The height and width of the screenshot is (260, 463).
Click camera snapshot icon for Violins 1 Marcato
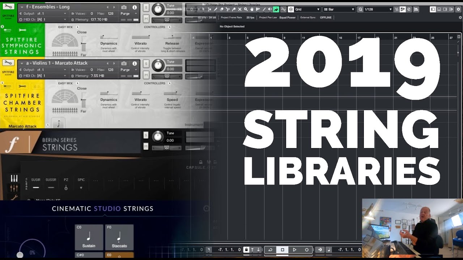124,63
